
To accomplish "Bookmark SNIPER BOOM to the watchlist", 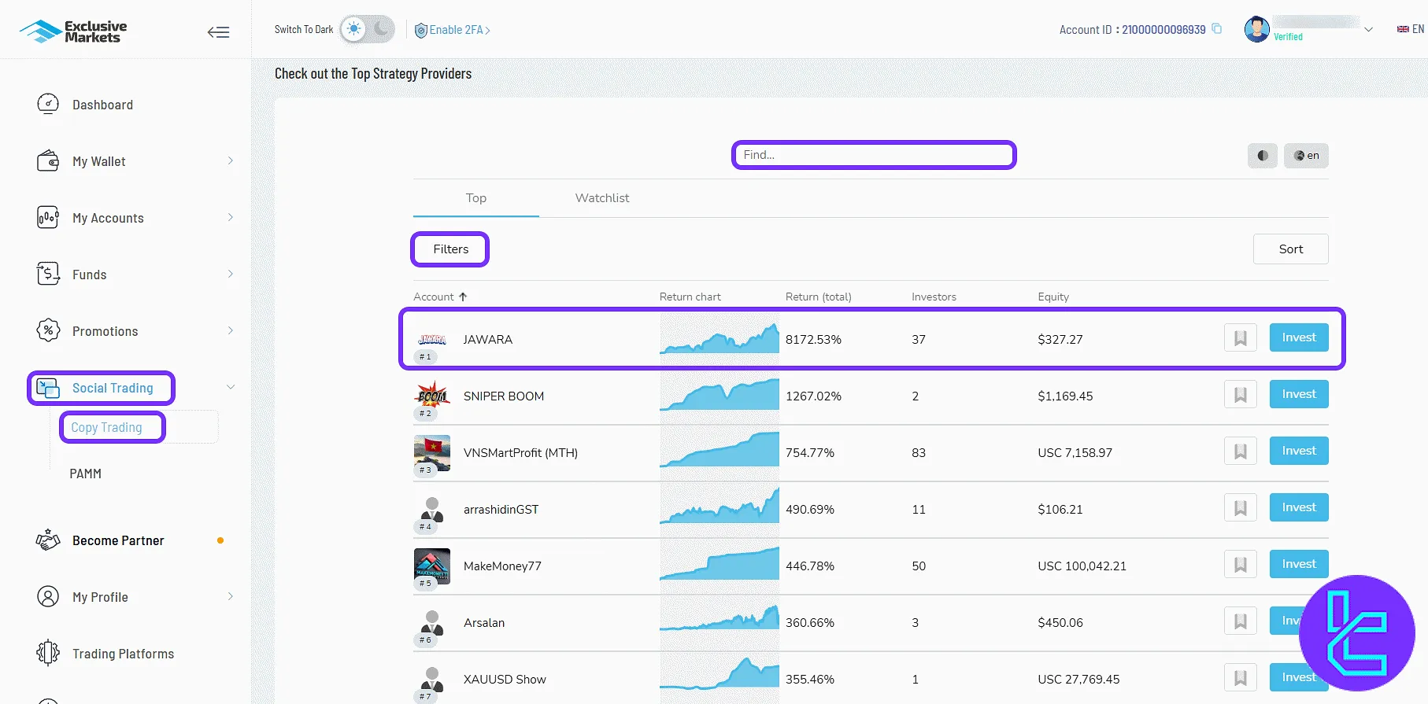I will [x=1241, y=395].
